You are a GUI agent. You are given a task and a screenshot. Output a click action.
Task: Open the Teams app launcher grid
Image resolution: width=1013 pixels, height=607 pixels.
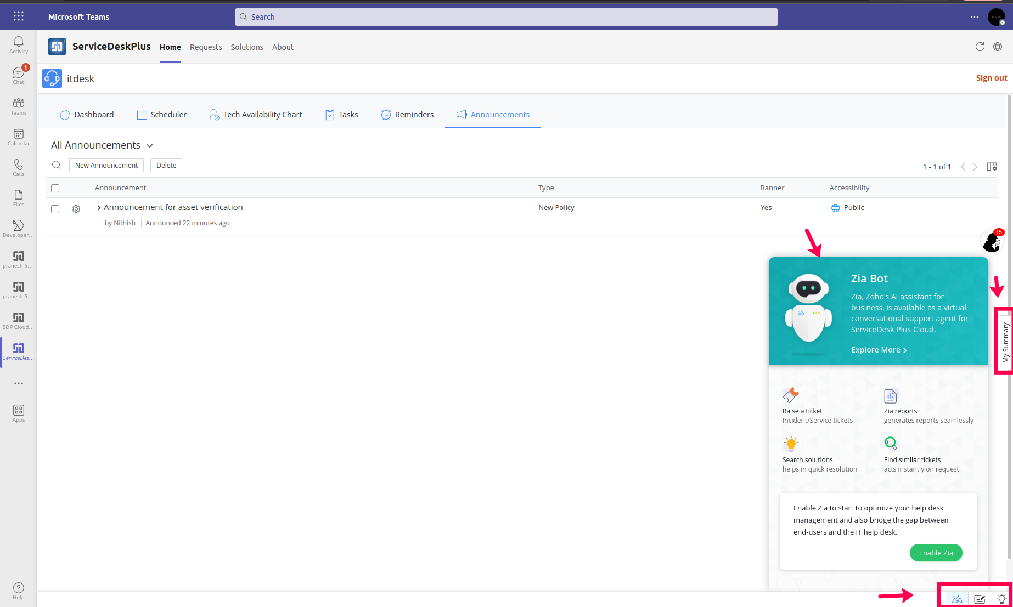tap(19, 16)
